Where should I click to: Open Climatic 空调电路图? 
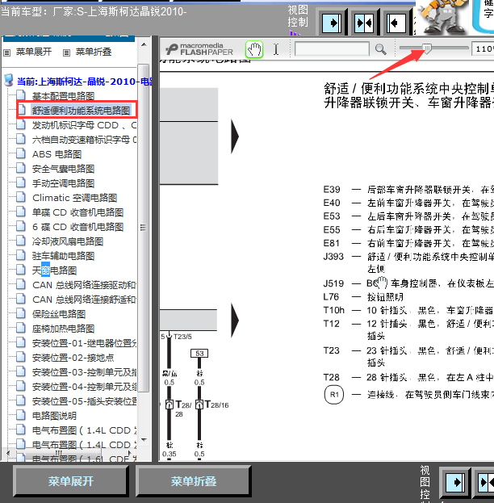click(x=74, y=198)
